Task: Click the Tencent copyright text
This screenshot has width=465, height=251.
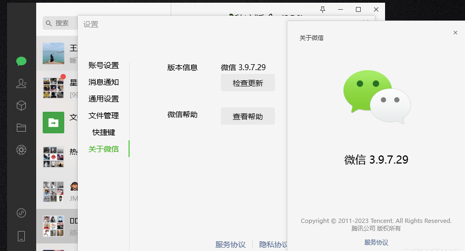Action: (376, 221)
